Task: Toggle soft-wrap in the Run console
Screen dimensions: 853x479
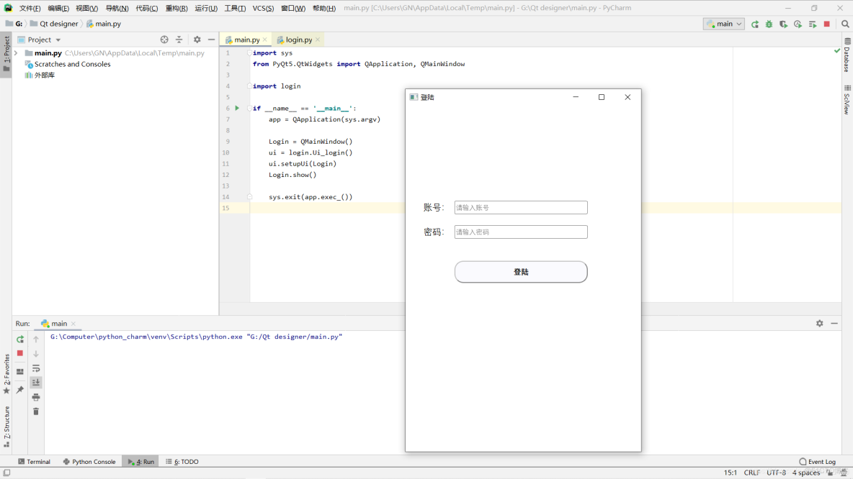Action: (x=36, y=368)
